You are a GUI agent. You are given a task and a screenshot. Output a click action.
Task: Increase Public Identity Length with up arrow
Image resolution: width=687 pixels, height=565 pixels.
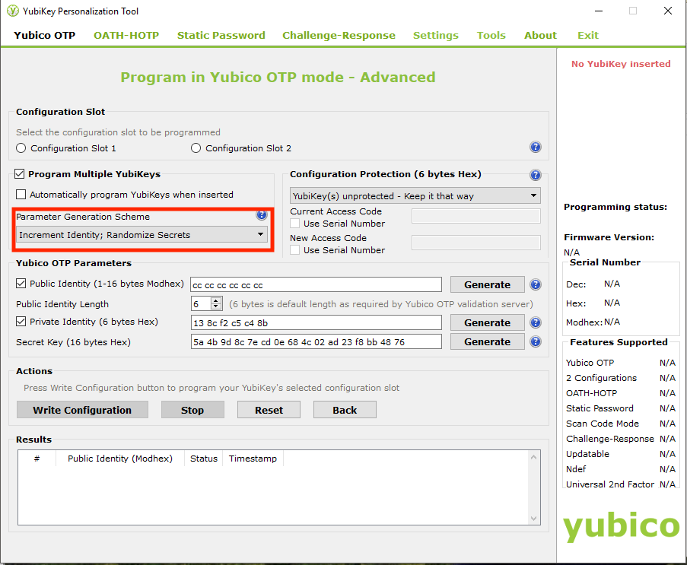pyautogui.click(x=215, y=300)
